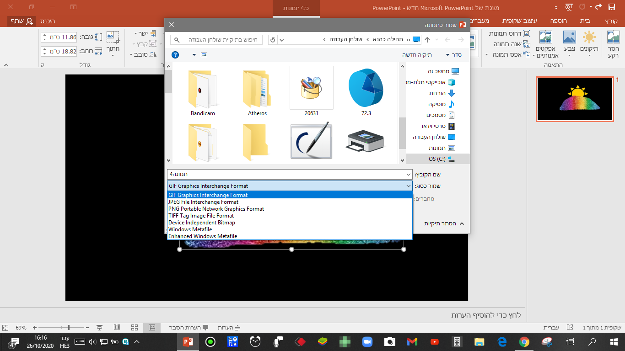The width and height of the screenshot is (625, 351).
Task: Open the File (קובץ) tab
Action: coord(611,21)
